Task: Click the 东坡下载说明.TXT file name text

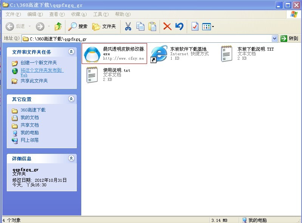Action: pyautogui.click(x=256, y=49)
